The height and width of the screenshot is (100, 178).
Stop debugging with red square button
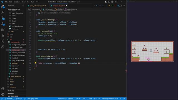click(115, 6)
